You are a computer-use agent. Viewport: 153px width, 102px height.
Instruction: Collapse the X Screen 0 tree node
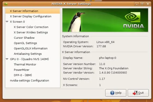(7, 22)
